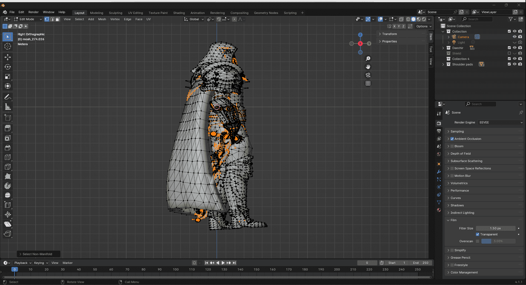
Task: Select the Annotate tool
Action: 8,97
